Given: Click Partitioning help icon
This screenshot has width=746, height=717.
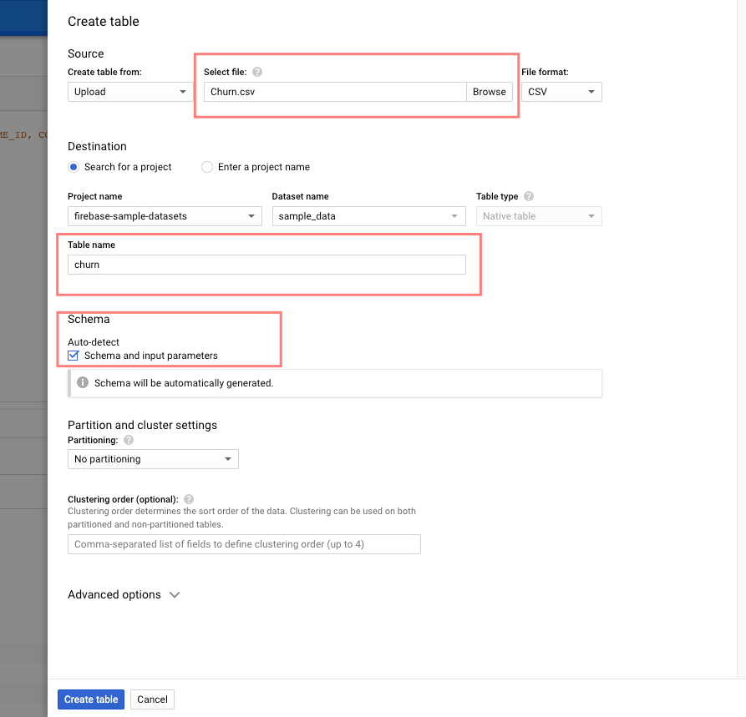Looking at the screenshot, I should [x=129, y=440].
